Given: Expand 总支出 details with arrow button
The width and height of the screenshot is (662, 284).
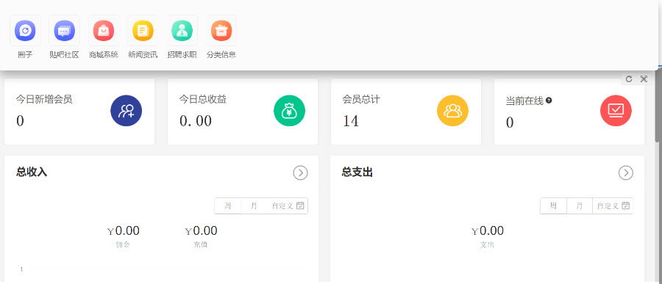Looking at the screenshot, I should coord(626,172).
